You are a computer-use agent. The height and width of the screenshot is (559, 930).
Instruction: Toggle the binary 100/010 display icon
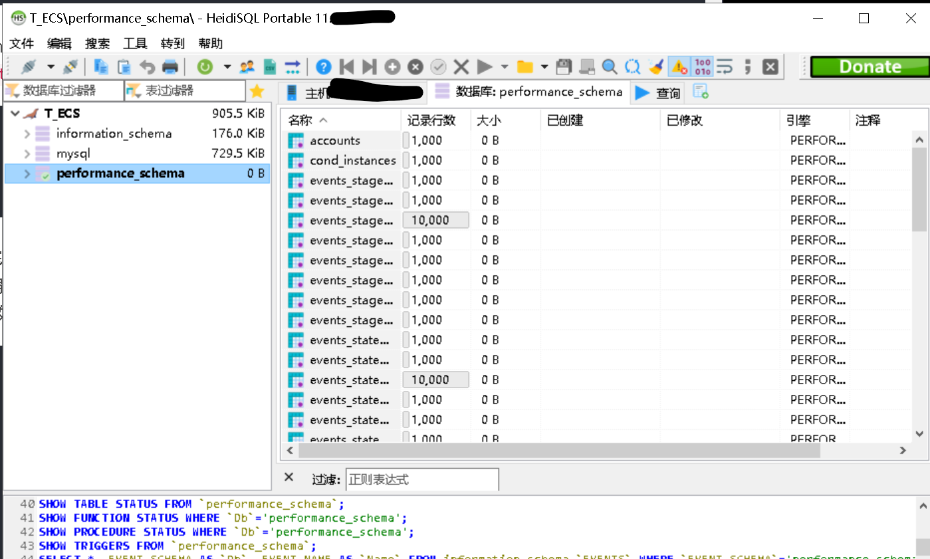[702, 66]
